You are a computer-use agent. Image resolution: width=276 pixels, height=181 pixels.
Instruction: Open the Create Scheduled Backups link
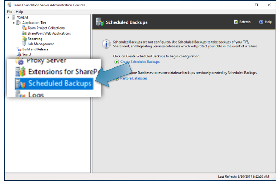tap(140, 62)
